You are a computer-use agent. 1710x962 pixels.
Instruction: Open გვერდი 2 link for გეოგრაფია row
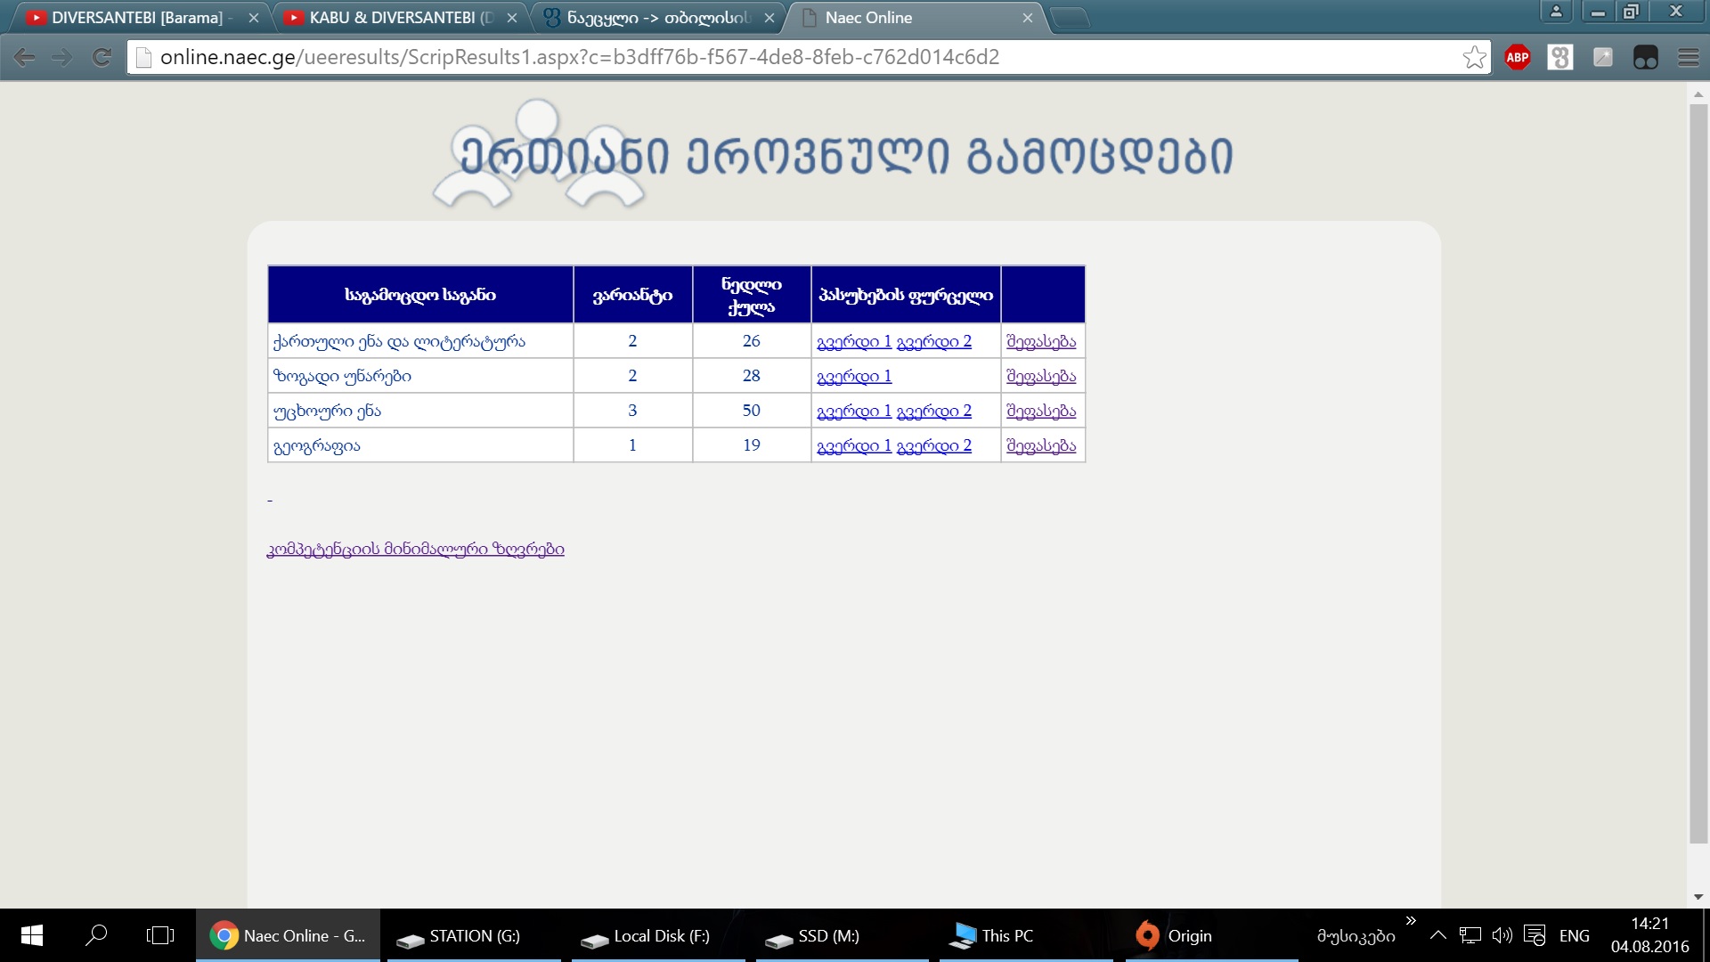933,445
